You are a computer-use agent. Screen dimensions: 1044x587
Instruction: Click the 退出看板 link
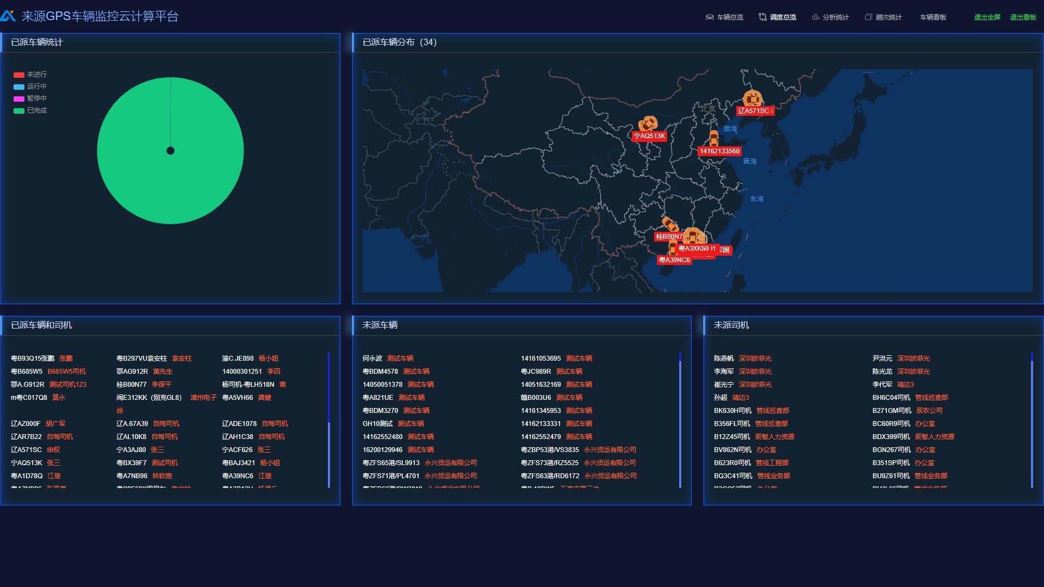point(1023,17)
